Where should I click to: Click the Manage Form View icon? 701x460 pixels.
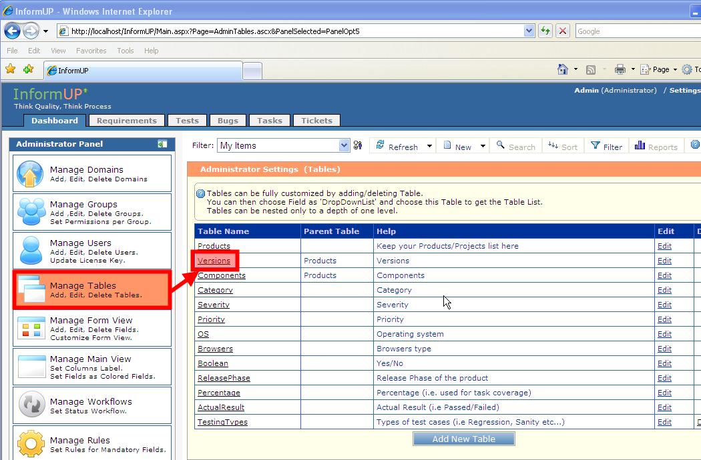[x=31, y=328]
